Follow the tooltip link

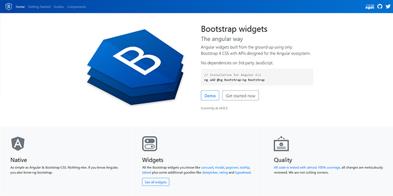pyautogui.click(x=245, y=167)
